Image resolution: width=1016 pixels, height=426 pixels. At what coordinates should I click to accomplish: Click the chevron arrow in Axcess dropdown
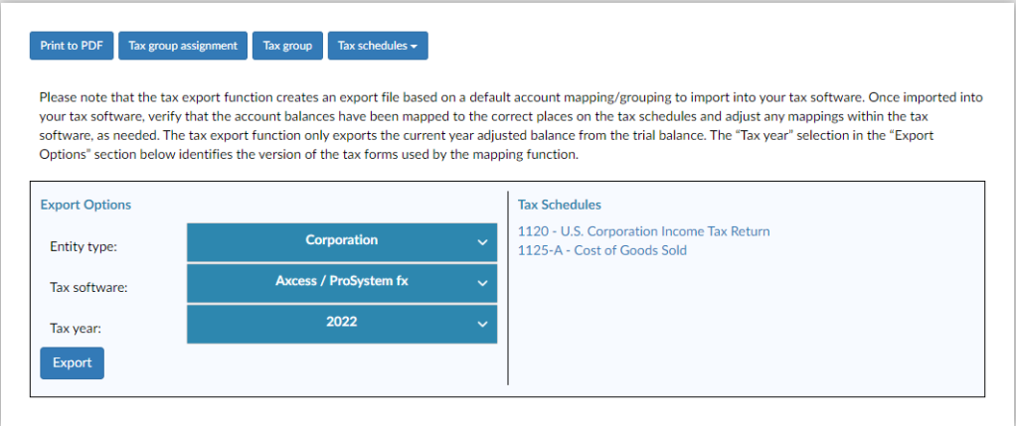tap(482, 283)
